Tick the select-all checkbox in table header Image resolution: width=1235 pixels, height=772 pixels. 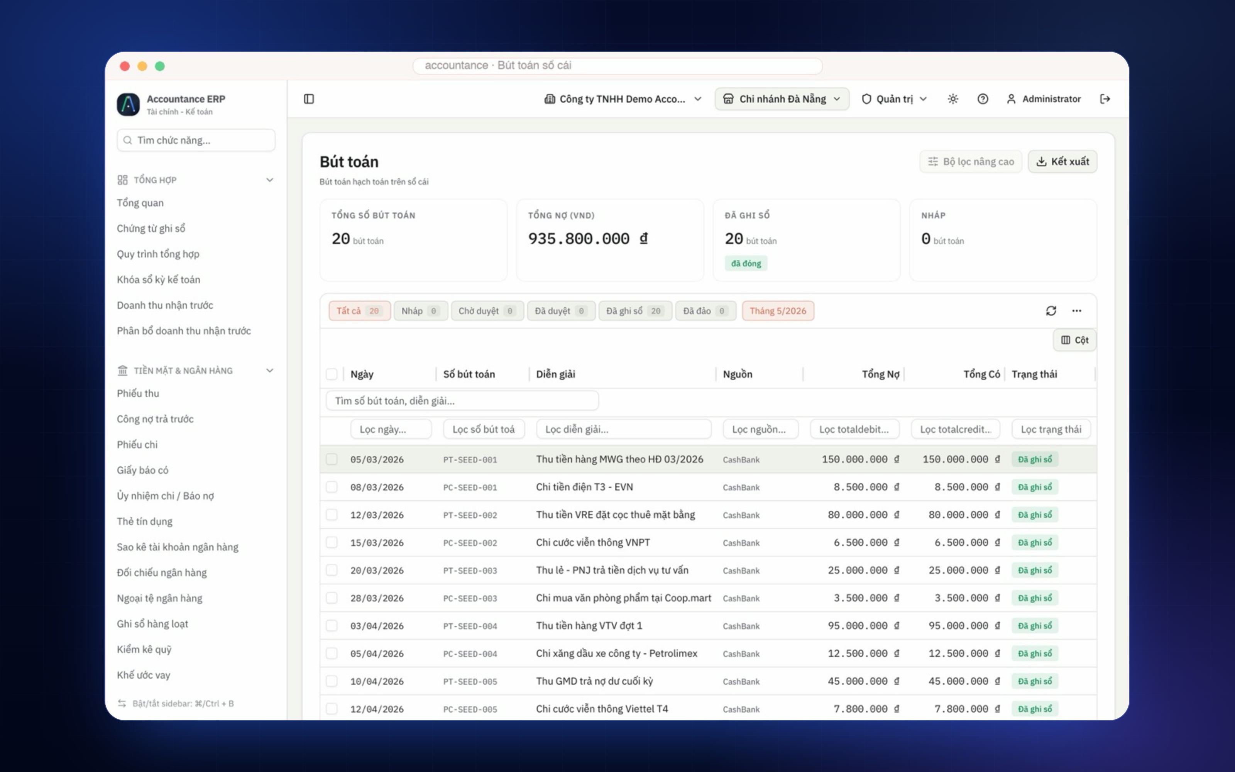tap(332, 374)
